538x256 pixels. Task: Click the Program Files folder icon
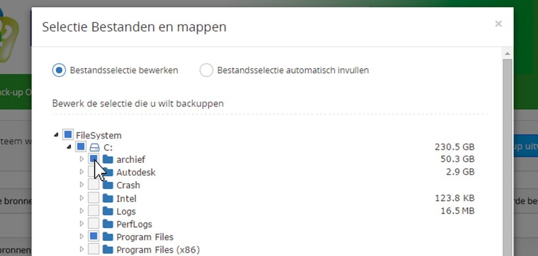click(108, 237)
